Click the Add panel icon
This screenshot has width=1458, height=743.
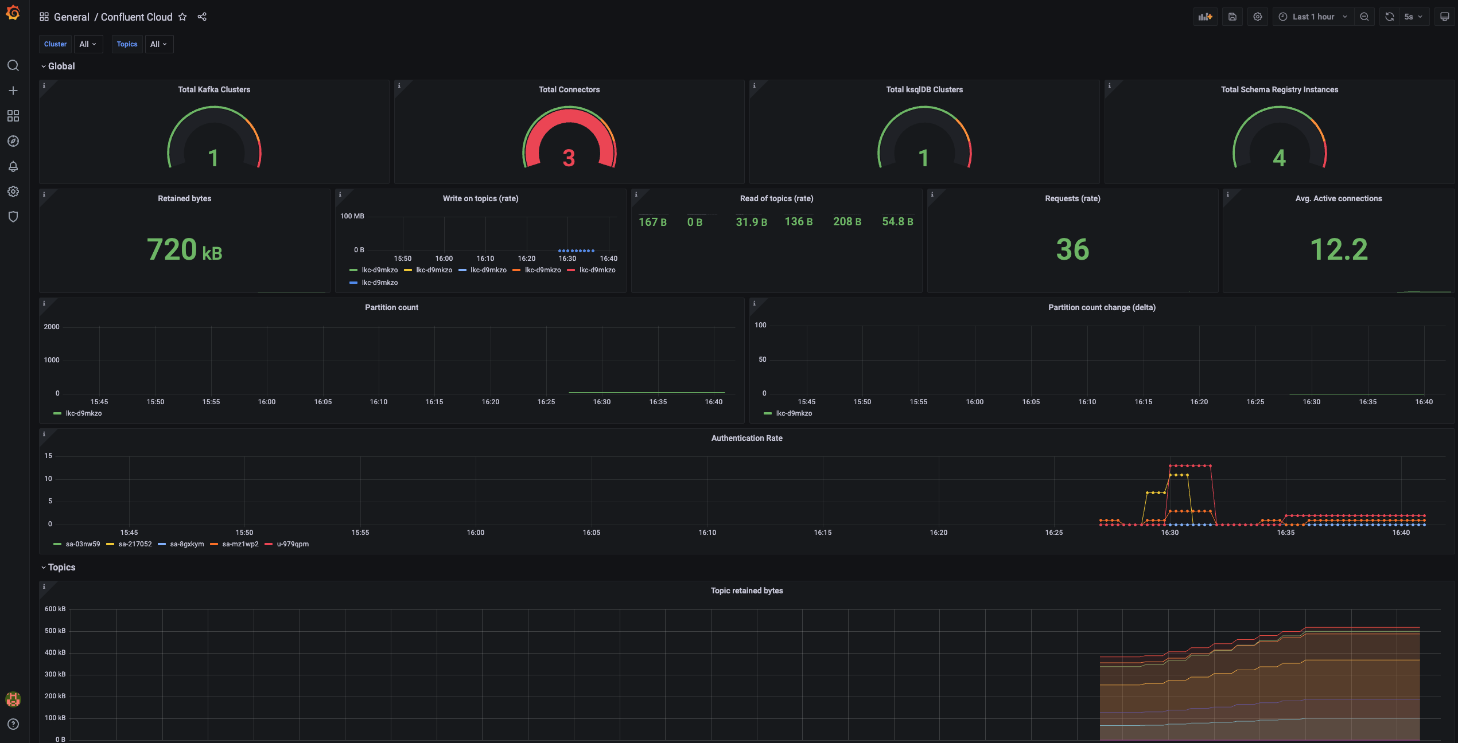pyautogui.click(x=1206, y=17)
